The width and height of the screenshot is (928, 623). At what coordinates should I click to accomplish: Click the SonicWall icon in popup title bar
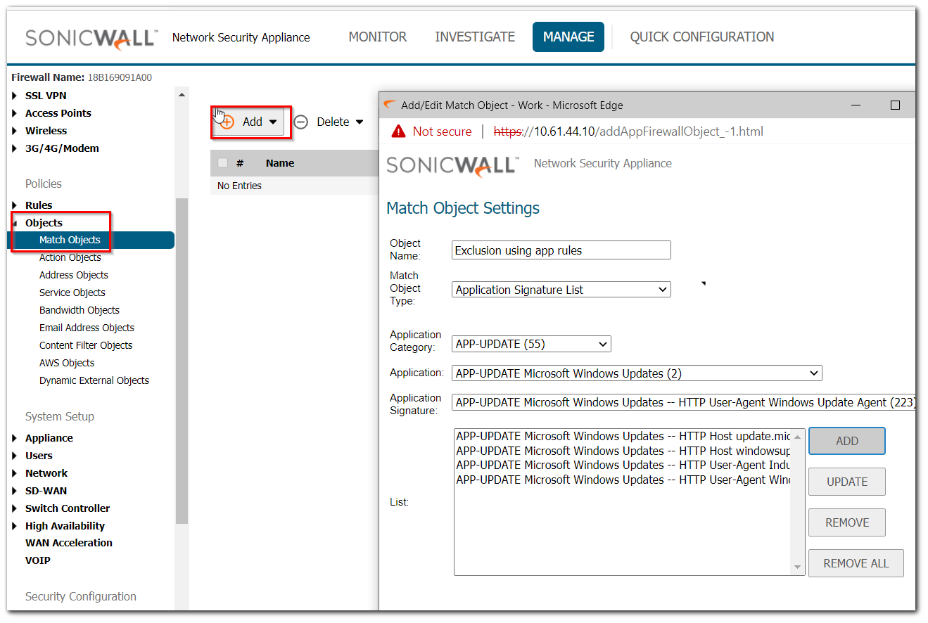click(390, 105)
